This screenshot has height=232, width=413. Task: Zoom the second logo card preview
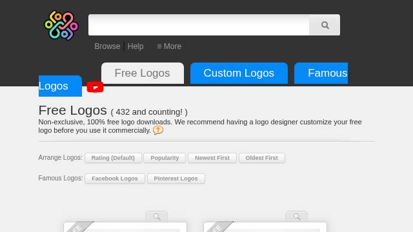pos(297,217)
